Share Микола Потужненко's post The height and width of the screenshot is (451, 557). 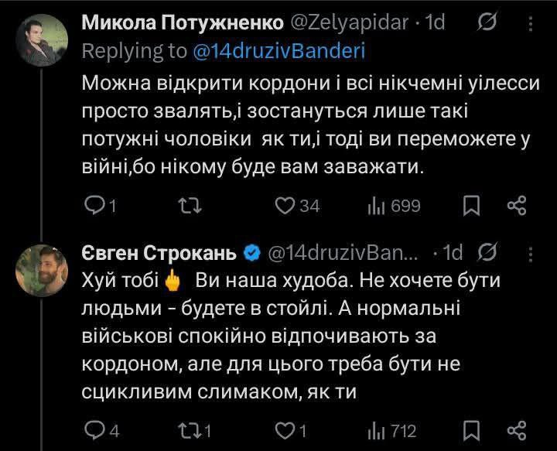coord(516,205)
